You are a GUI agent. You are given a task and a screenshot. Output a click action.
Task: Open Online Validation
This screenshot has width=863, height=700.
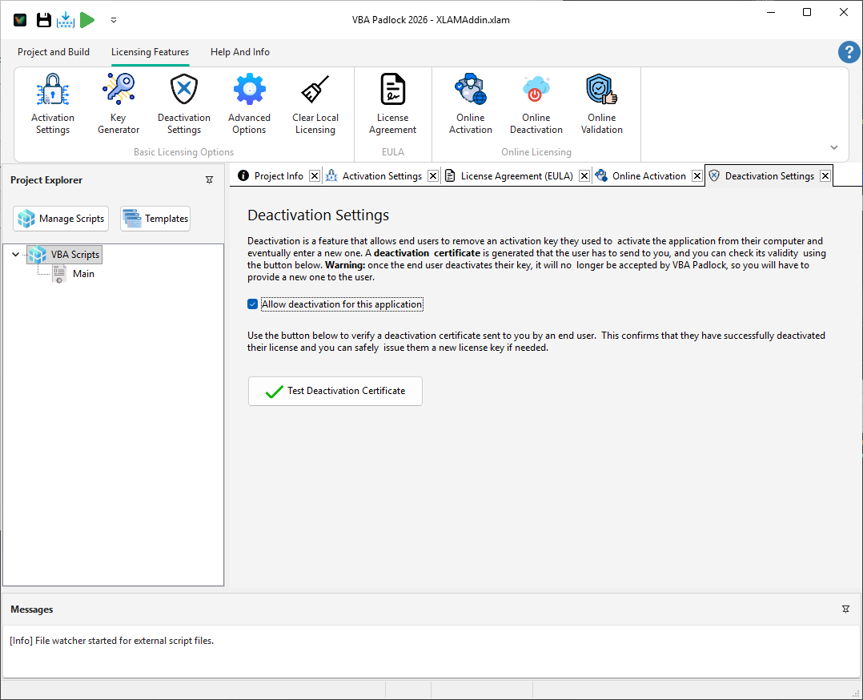coord(601,103)
